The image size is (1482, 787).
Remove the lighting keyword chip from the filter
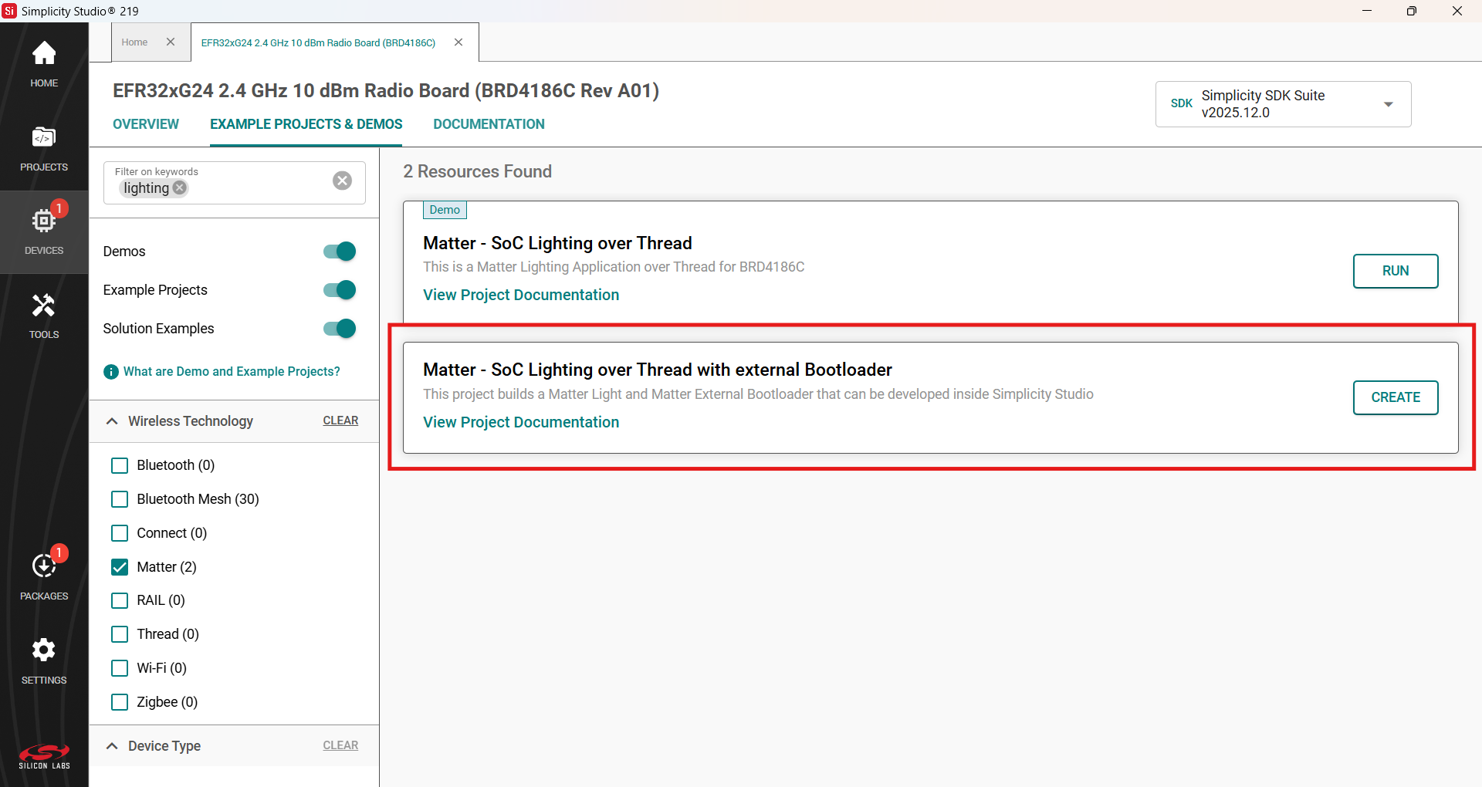pyautogui.click(x=179, y=187)
